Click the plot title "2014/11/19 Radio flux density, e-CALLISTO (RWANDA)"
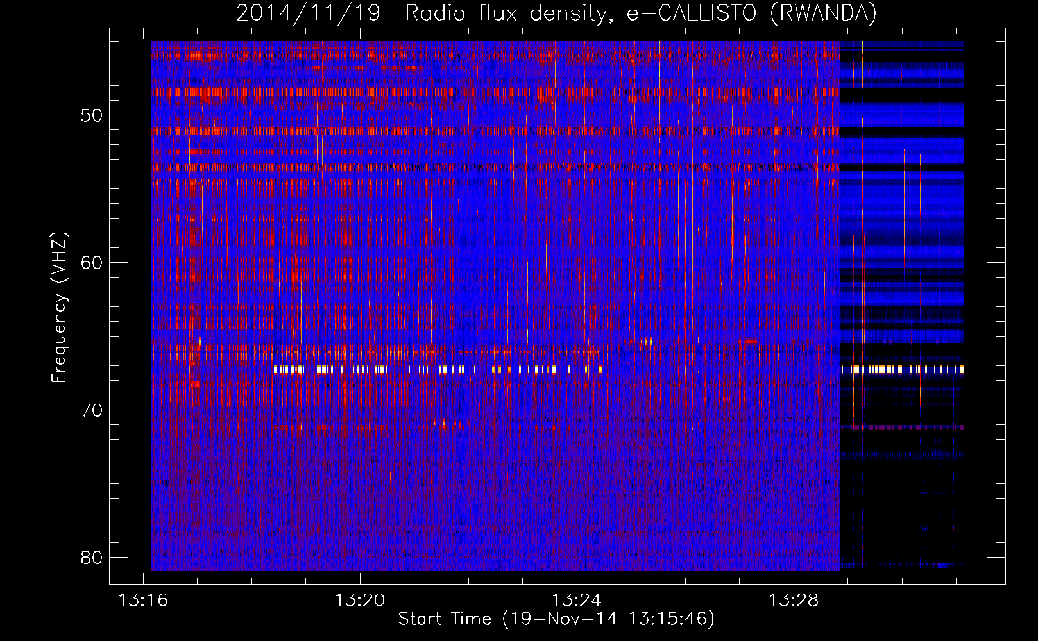This screenshot has width=1038, height=641. point(556,13)
